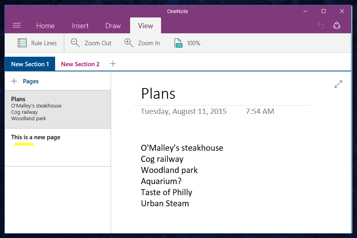357x238 pixels.
Task: Minimize the OneNote window
Action: pos(305,11)
